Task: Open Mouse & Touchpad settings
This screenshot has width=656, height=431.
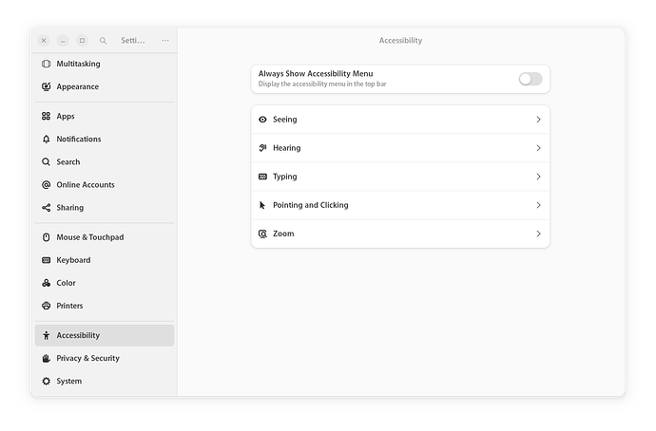Action: pos(89,237)
